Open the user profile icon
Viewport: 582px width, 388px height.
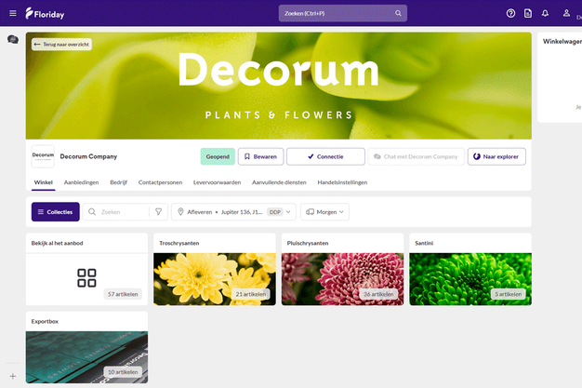point(566,13)
